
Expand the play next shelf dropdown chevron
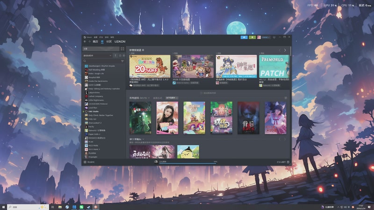(143, 139)
